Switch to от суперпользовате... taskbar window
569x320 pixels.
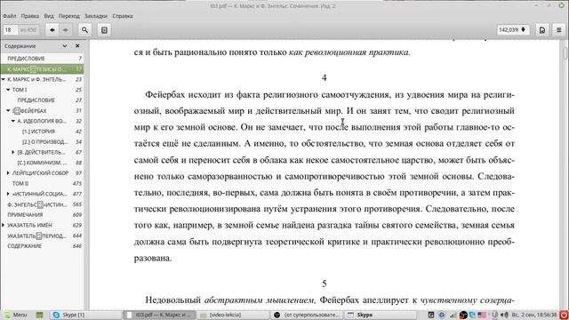click(307, 315)
